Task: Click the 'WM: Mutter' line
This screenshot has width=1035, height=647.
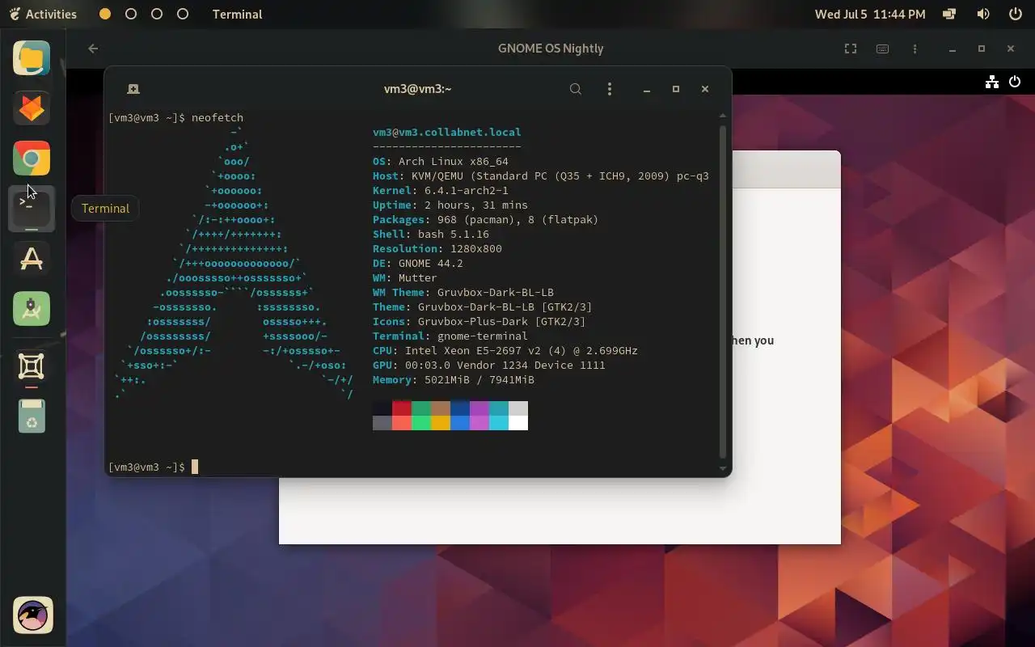Action: tap(405, 277)
